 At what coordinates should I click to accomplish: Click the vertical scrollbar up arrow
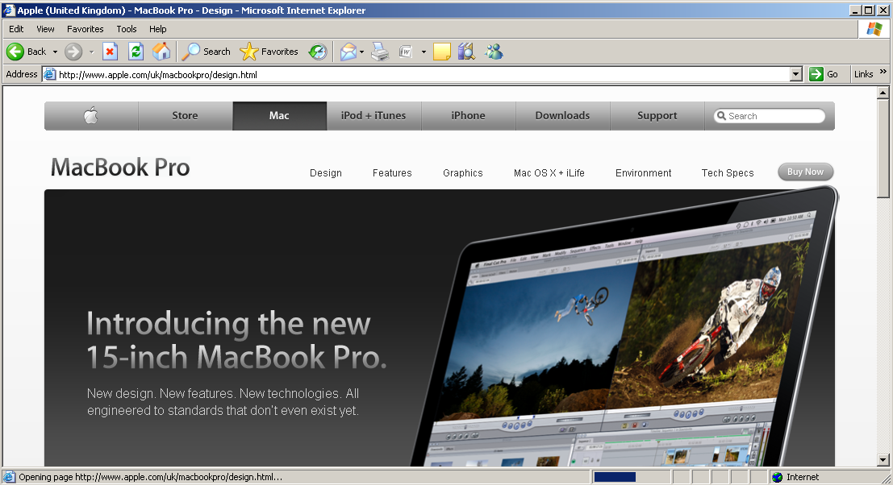(x=883, y=93)
